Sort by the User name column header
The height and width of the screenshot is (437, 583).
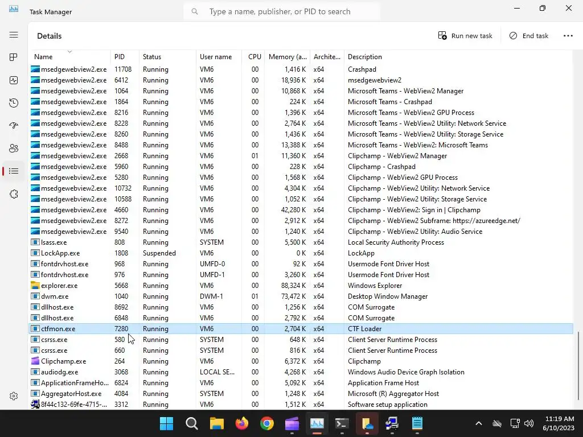click(219, 57)
